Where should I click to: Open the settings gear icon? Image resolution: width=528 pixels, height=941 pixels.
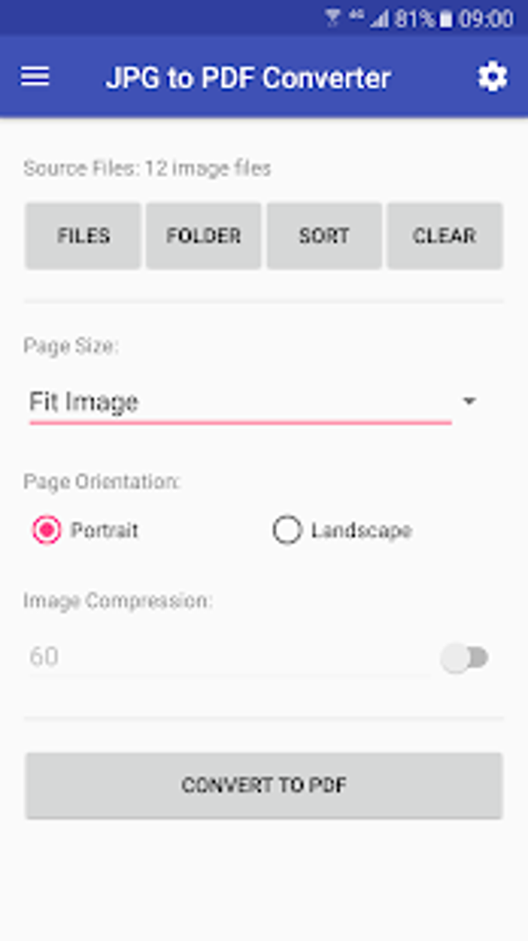pyautogui.click(x=492, y=77)
